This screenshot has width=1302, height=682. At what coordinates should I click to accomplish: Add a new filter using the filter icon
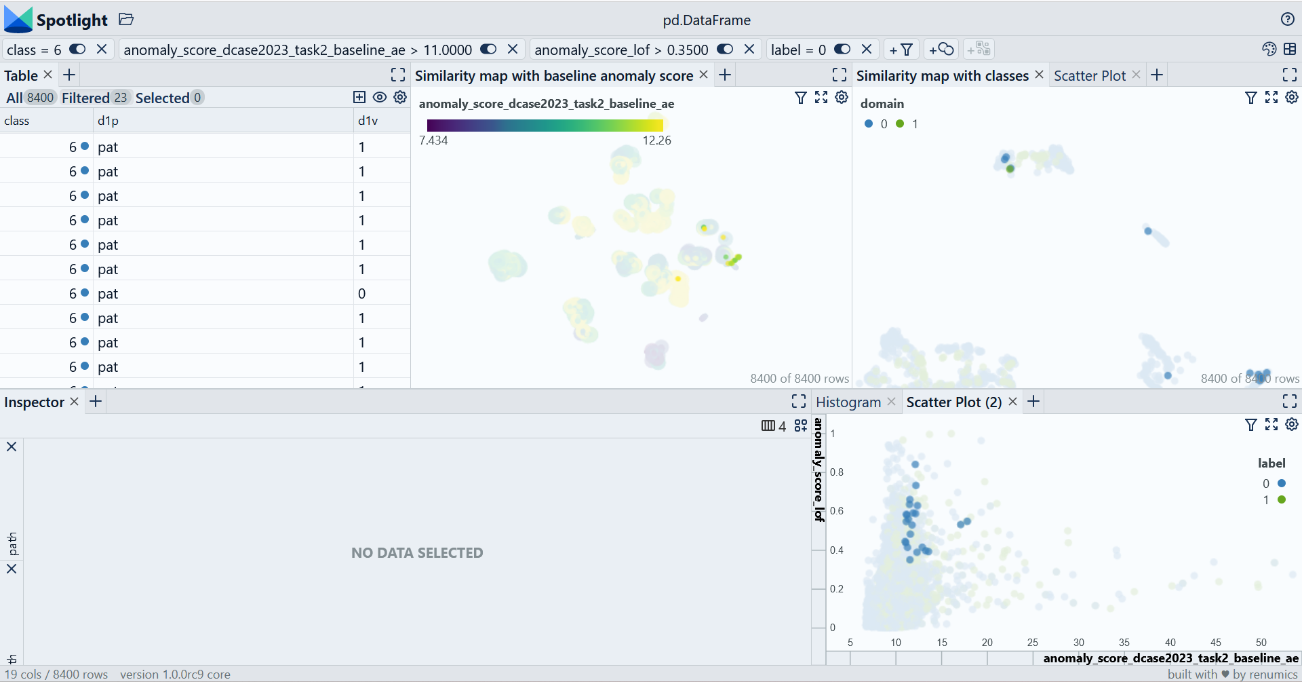pyautogui.click(x=902, y=49)
